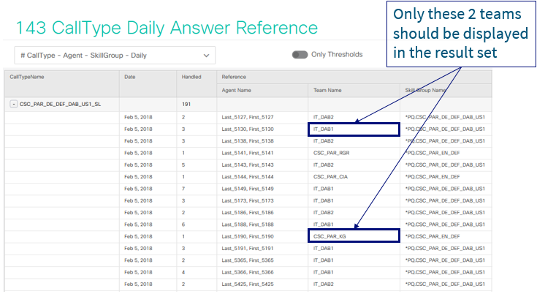The width and height of the screenshot is (537, 294).
Task: Select agent Last_5365, First_5365
Action: click(248, 260)
